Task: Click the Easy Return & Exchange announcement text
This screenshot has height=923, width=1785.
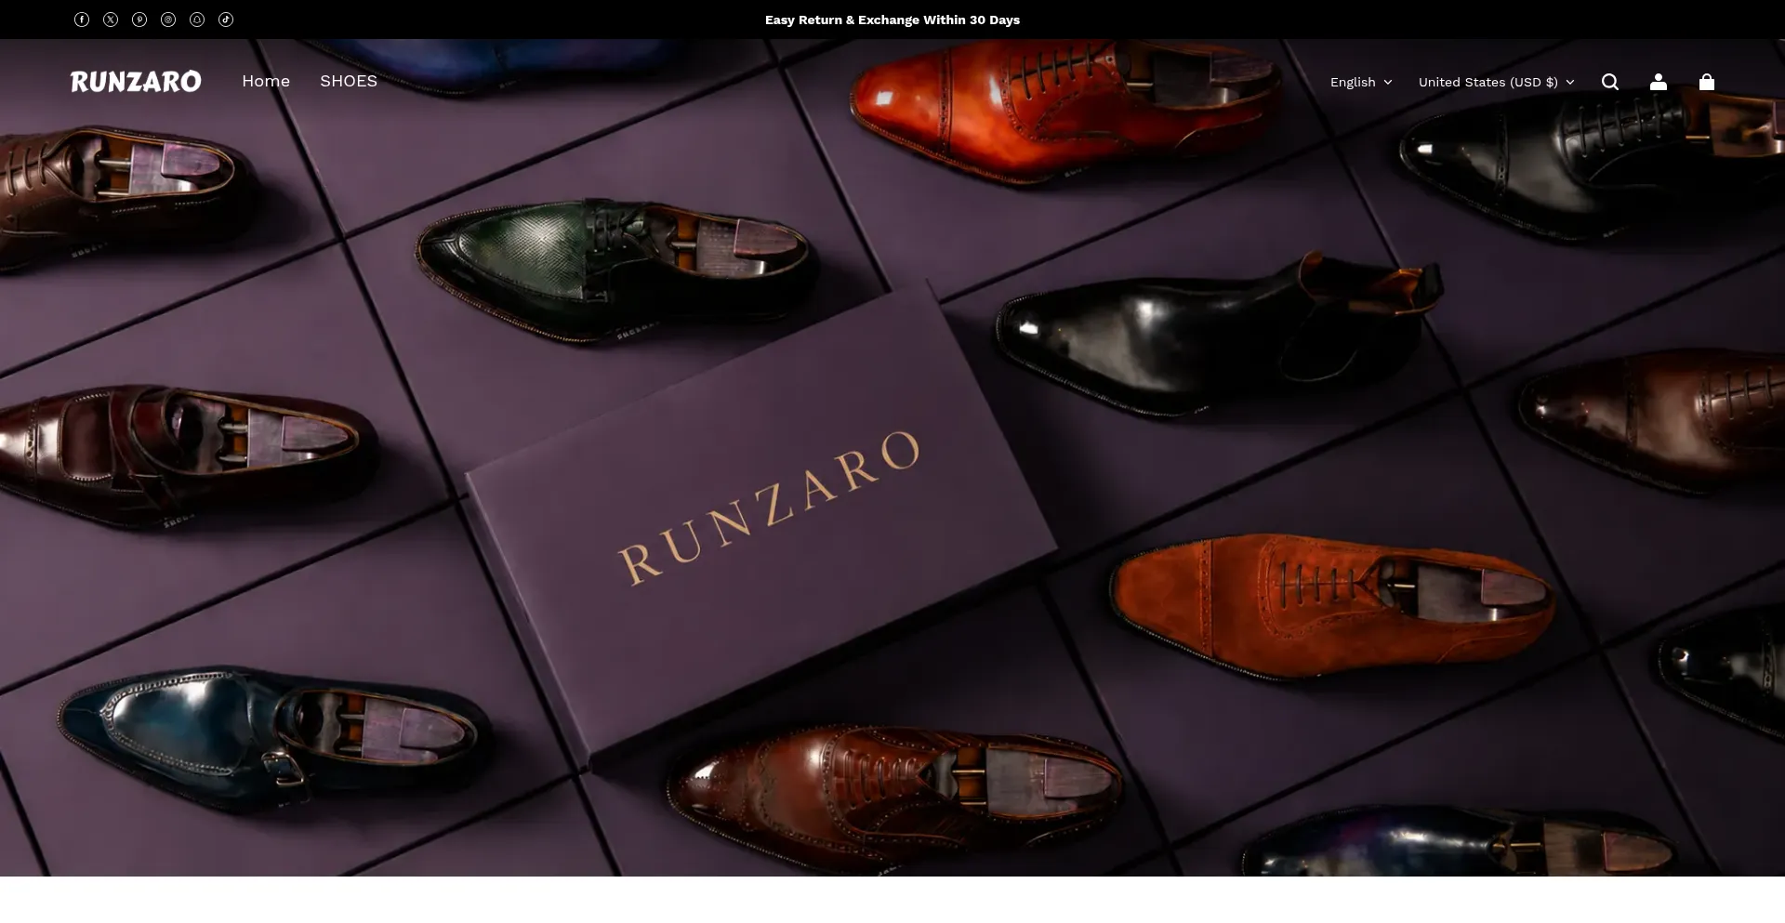Action: [892, 20]
